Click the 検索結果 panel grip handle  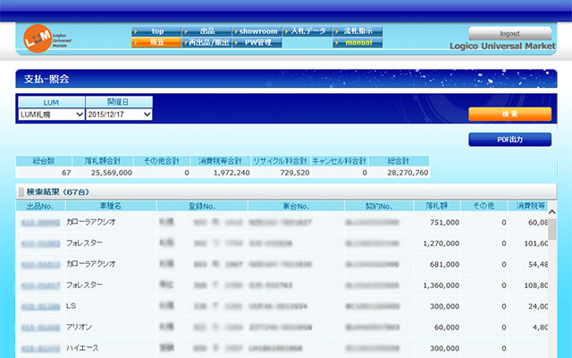[x=21, y=192]
